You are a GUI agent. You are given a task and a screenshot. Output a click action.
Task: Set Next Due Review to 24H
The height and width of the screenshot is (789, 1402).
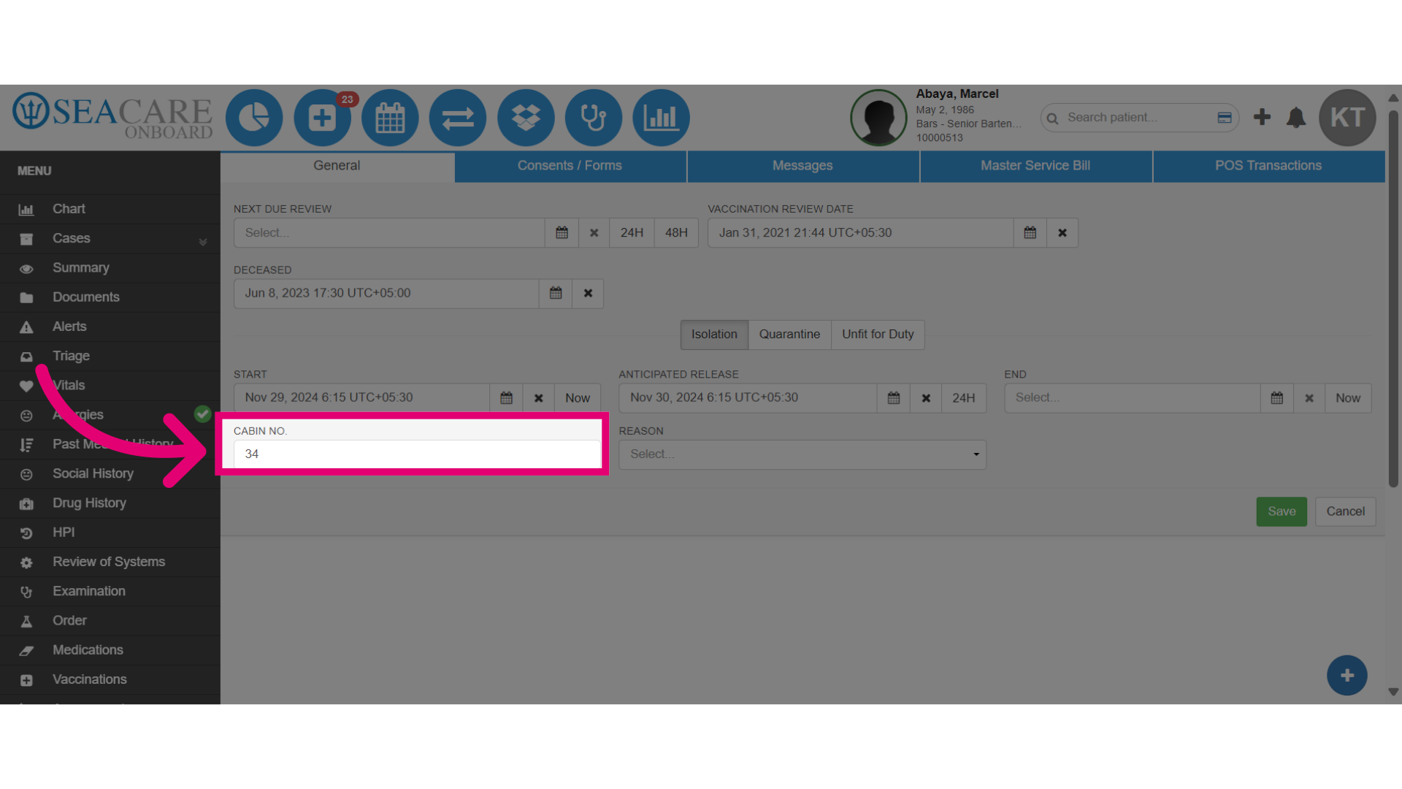tap(632, 232)
